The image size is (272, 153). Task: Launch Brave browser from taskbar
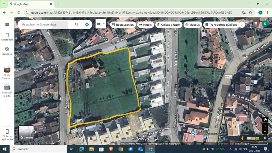point(111,149)
